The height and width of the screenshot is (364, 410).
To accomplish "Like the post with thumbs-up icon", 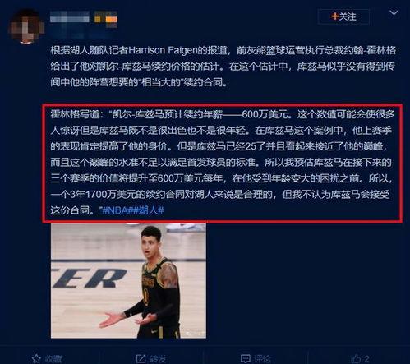I will 356,358.
